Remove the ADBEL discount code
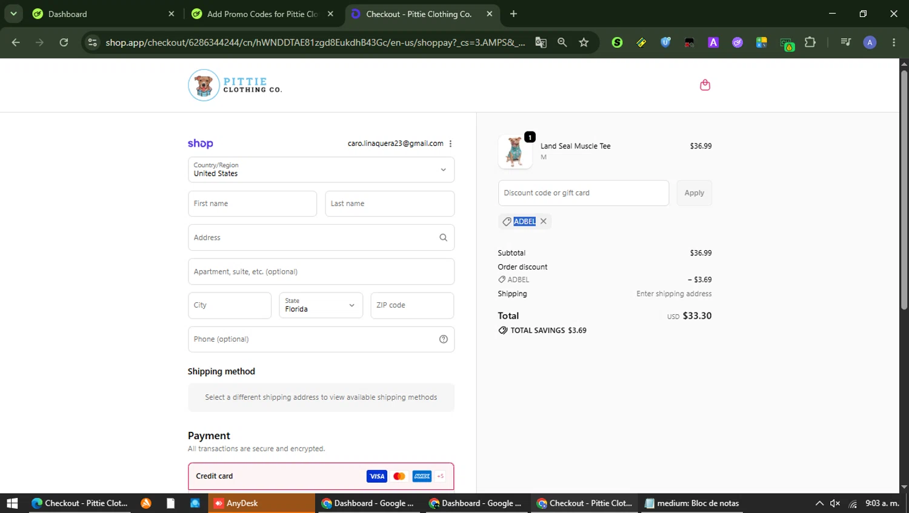The height and width of the screenshot is (513, 909). pos(544,221)
